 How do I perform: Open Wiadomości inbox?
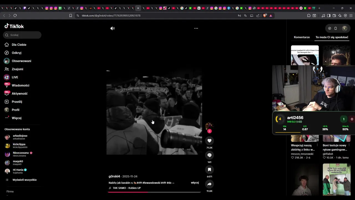[21, 85]
